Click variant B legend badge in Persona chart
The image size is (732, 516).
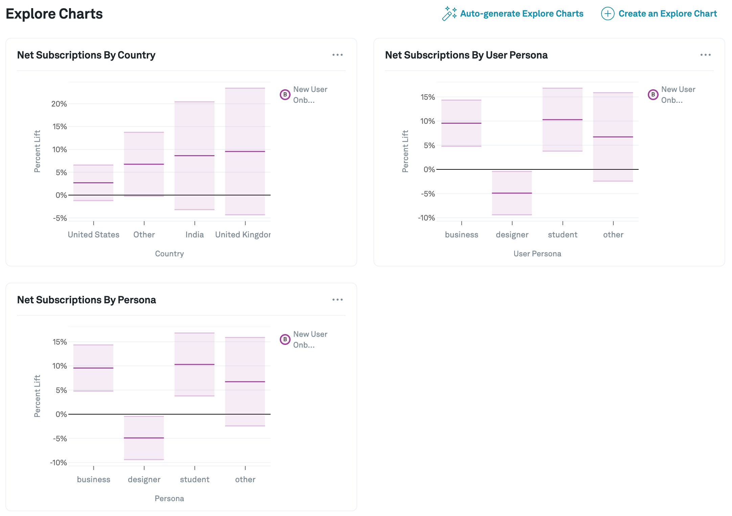(x=285, y=339)
